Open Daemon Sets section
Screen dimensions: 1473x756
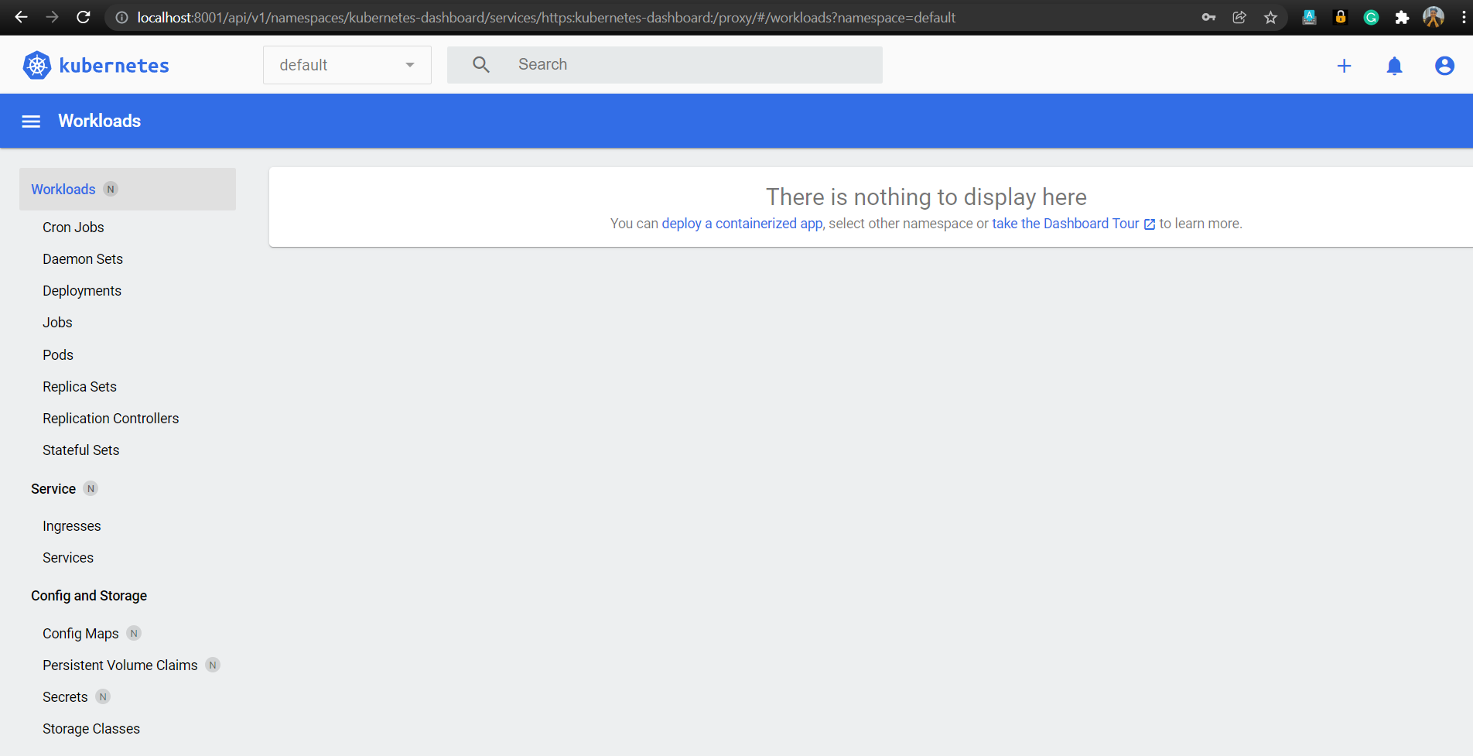click(83, 259)
